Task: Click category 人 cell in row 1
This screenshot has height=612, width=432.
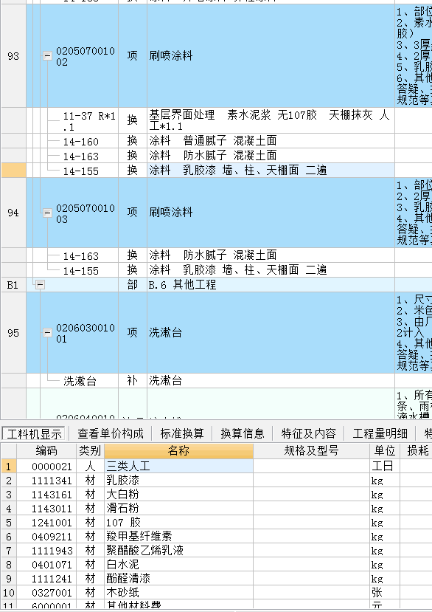Action: [x=90, y=466]
